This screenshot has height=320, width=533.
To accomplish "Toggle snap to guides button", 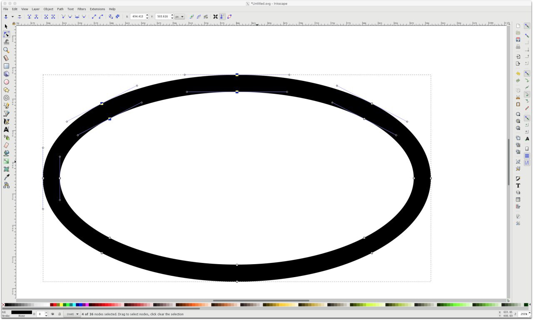I will point(527,162).
